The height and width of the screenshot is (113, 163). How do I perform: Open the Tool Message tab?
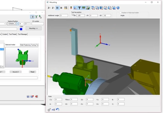pos(22,34)
